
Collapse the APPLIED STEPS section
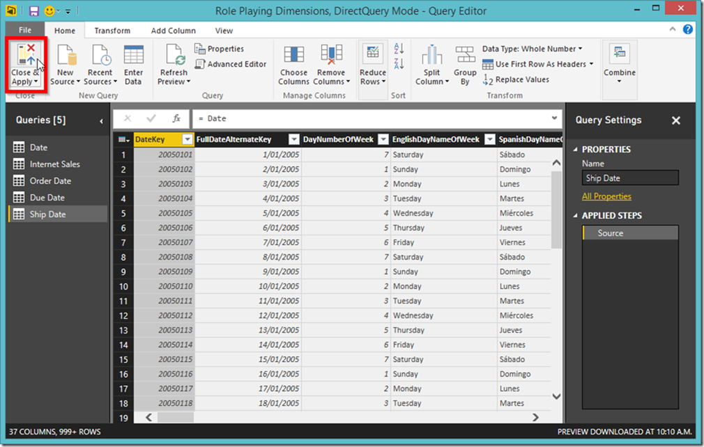(x=576, y=216)
